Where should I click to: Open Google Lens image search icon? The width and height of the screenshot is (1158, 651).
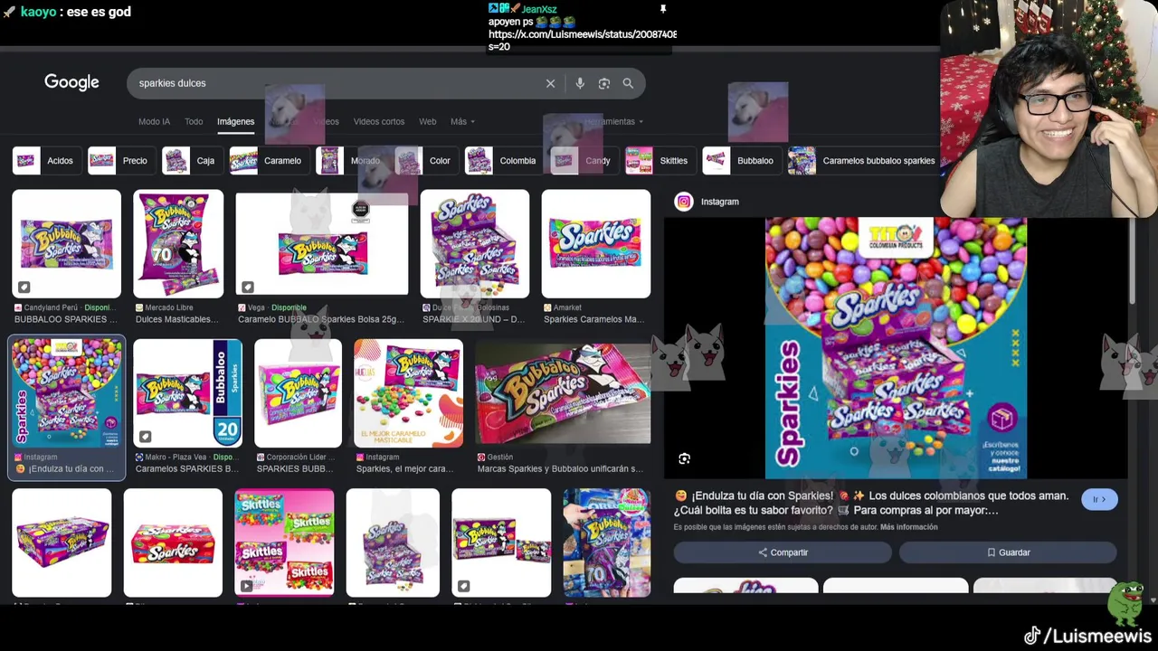604,83
